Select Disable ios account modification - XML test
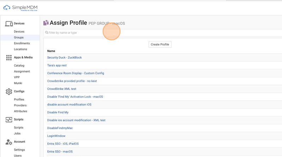 coord(76,120)
